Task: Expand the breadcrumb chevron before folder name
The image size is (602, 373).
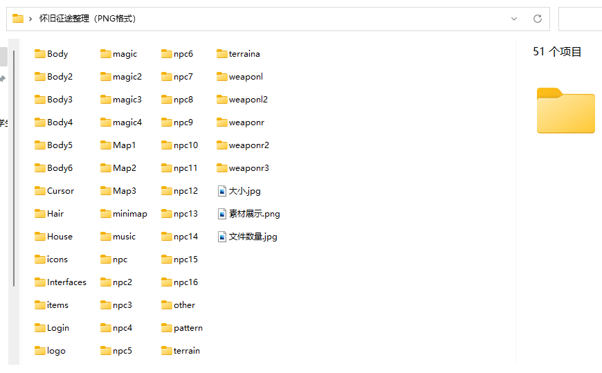Action: tap(31, 19)
